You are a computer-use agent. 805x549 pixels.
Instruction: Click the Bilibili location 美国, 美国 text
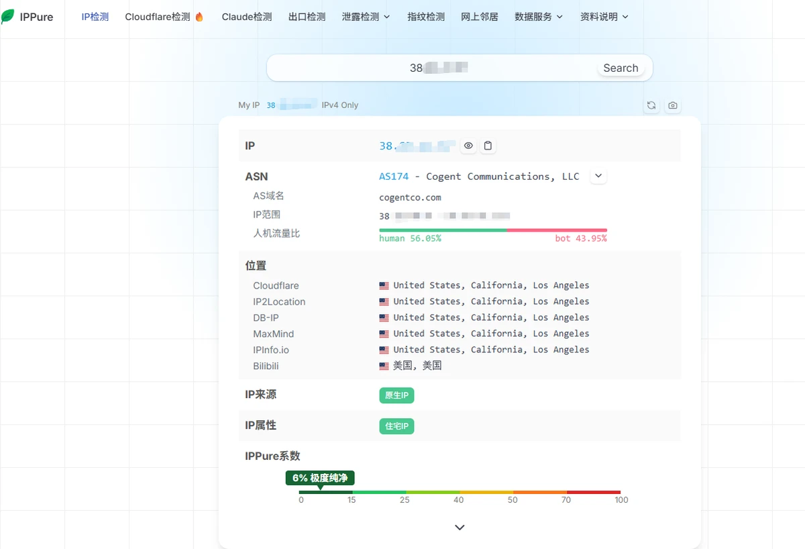point(417,366)
